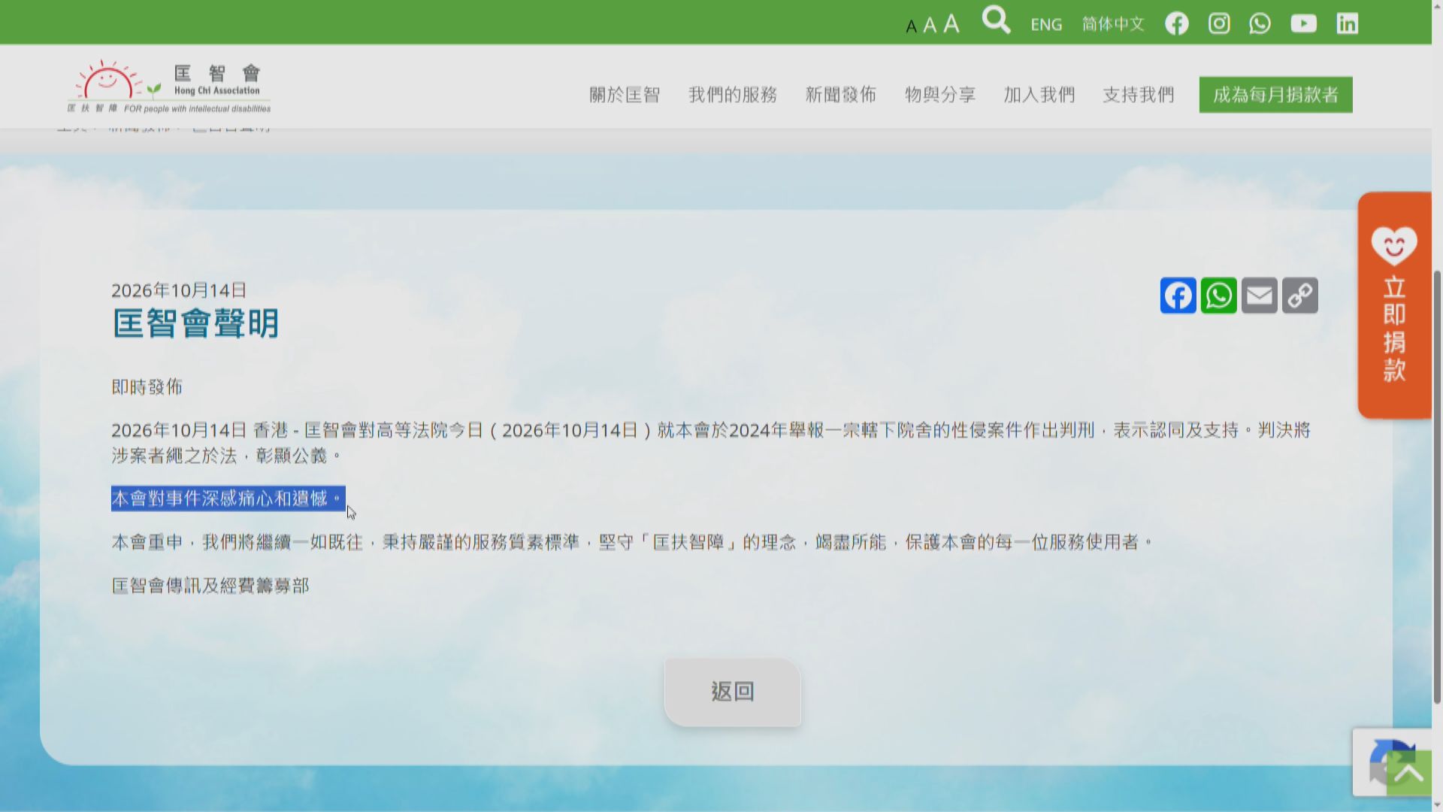The width and height of the screenshot is (1443, 812).
Task: Click the reCAPTCHA badge
Action: [1392, 762]
